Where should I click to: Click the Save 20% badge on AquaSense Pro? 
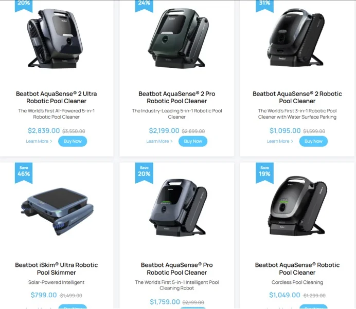144,173
